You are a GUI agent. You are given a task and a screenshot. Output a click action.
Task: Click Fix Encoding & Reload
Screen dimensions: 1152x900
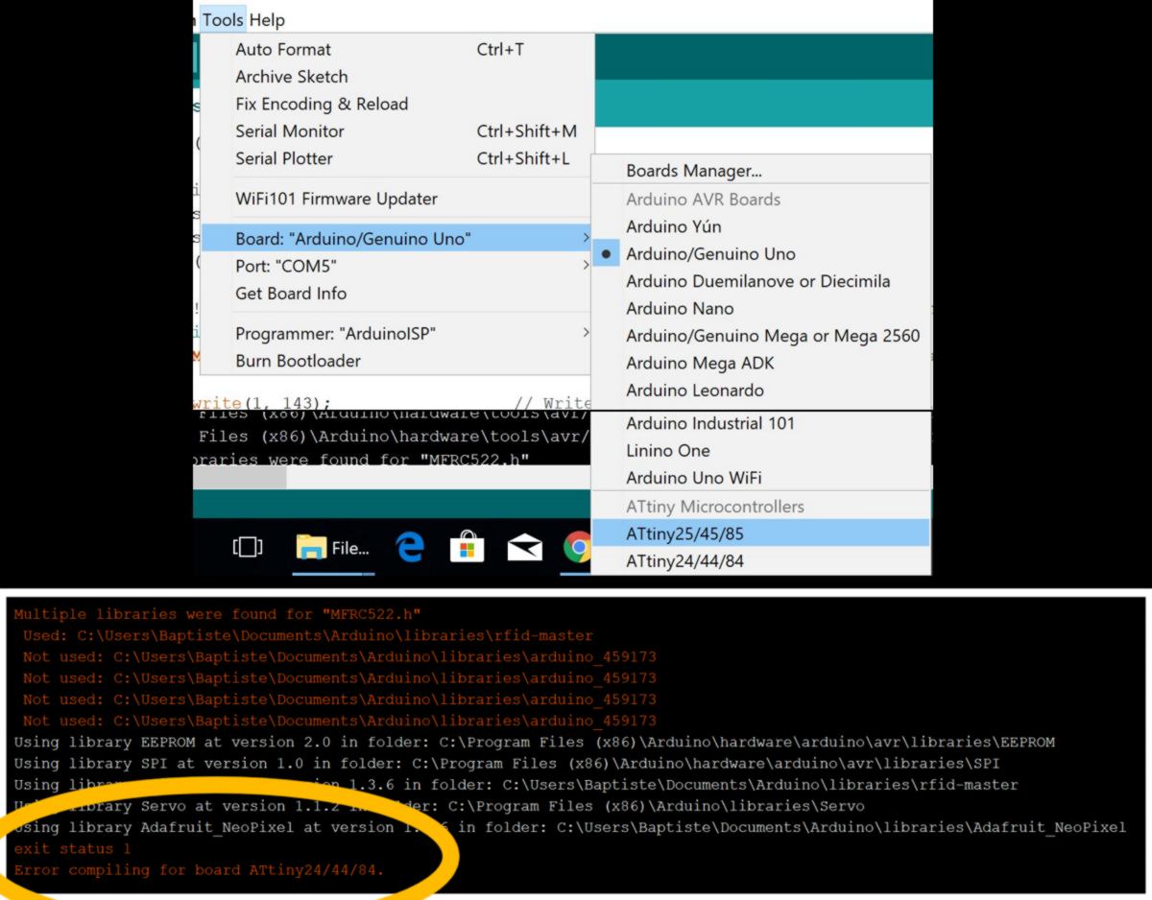pyautogui.click(x=396, y=104)
